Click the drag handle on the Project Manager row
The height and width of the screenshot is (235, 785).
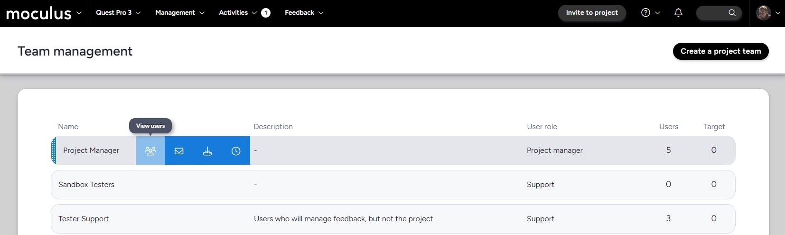click(54, 150)
